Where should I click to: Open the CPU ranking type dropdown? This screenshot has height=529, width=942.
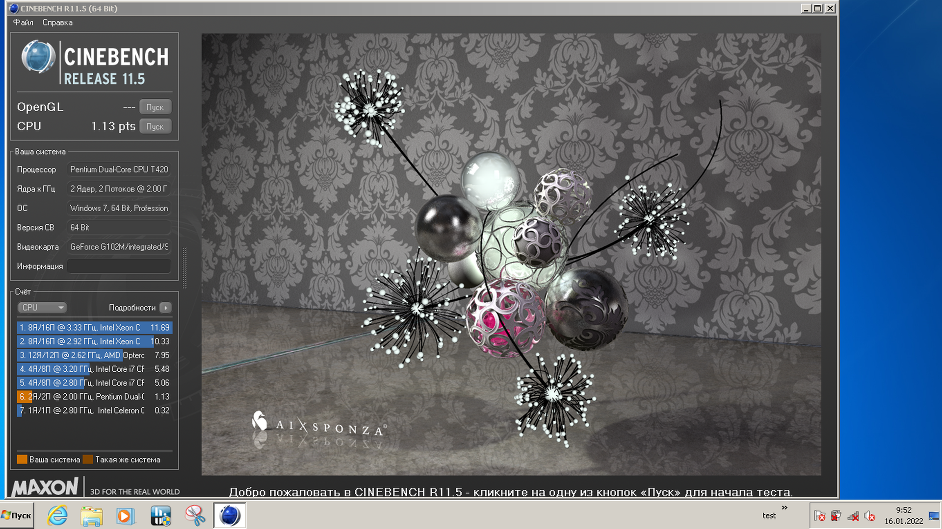pos(42,308)
